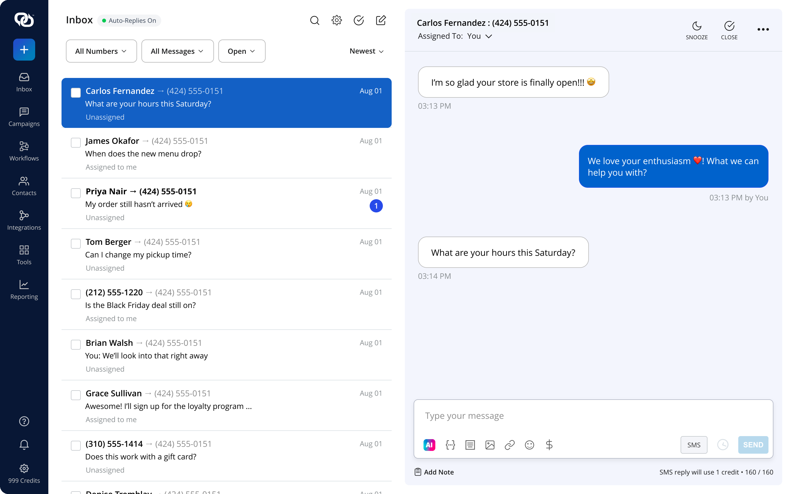
Task: Open "Does this work with a gift card?"
Action: coord(141,456)
